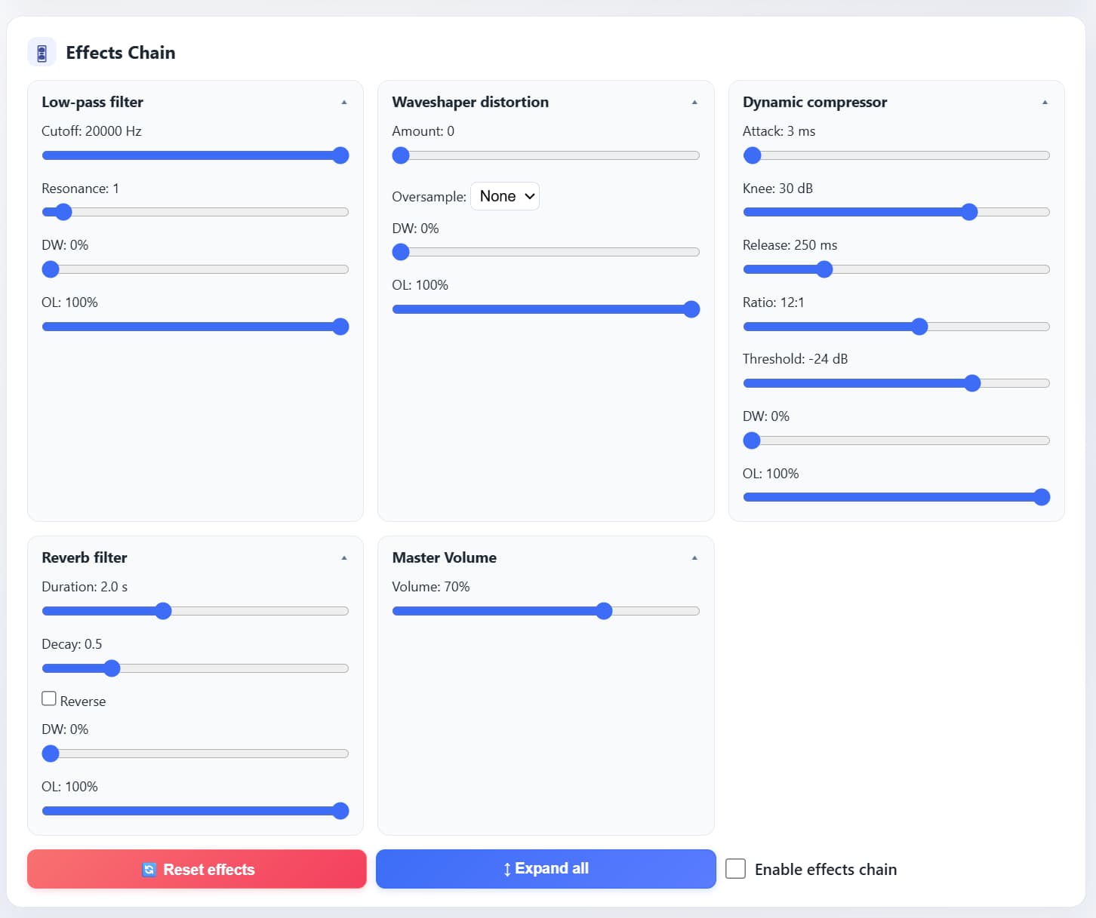Collapse the Dynamic compressor panel
The image size is (1096, 918).
[x=1045, y=103]
